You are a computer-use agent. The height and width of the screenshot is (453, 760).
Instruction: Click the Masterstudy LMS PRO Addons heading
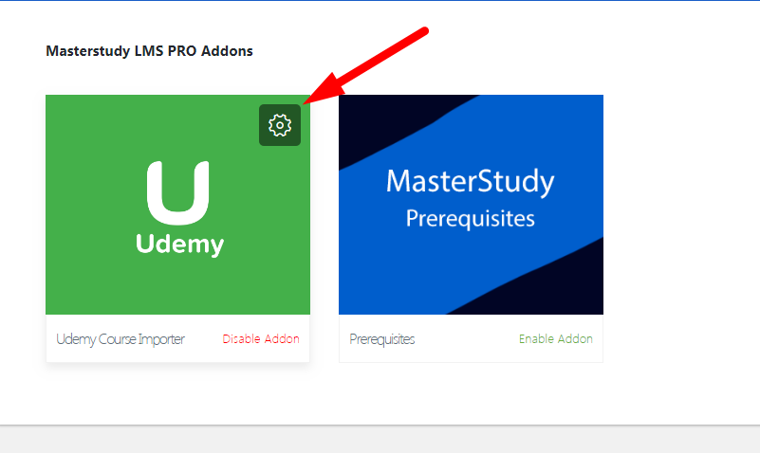[149, 51]
